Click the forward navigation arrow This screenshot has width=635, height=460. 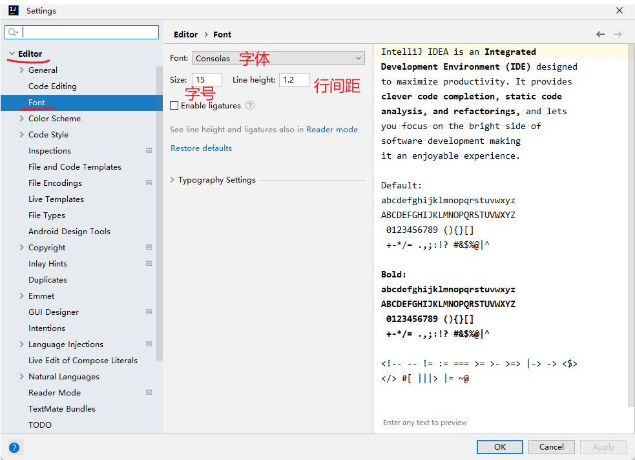618,34
